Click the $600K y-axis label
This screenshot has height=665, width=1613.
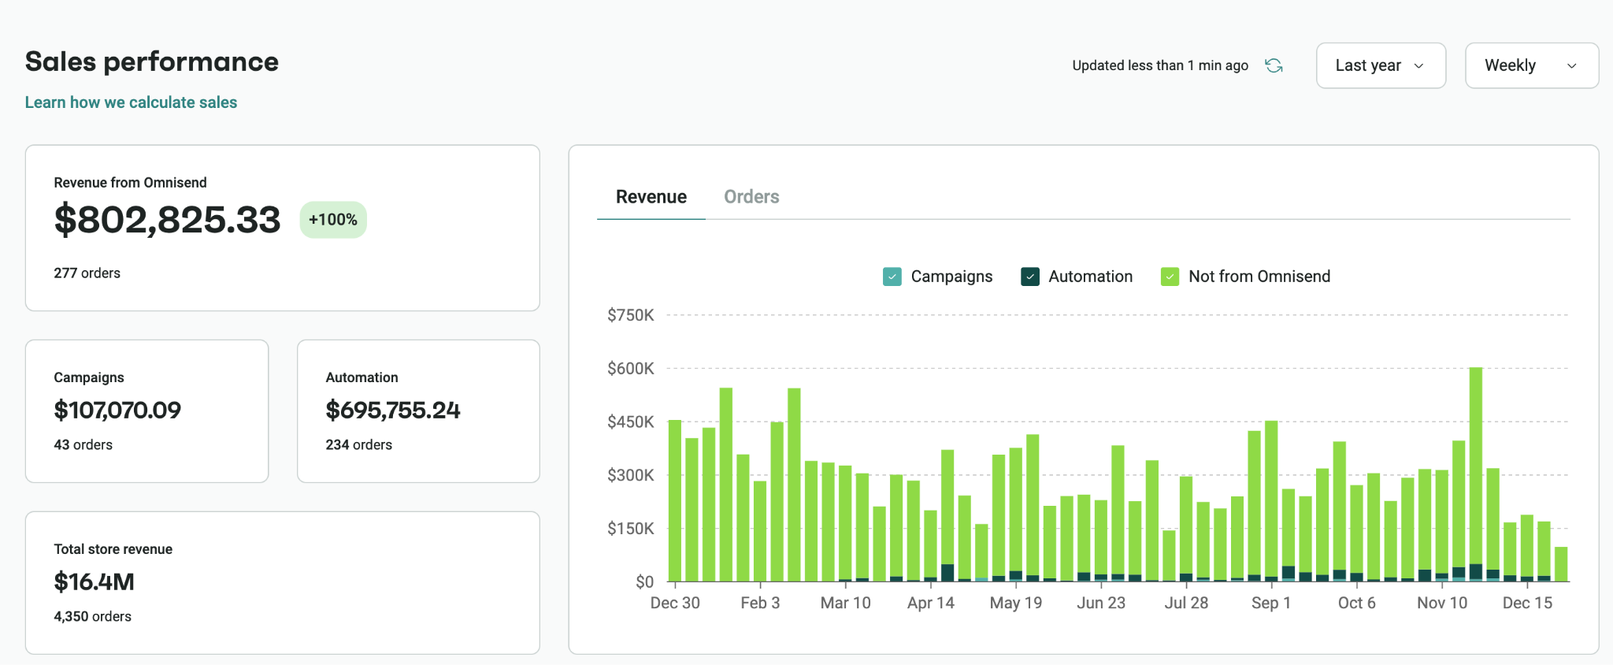tap(630, 369)
